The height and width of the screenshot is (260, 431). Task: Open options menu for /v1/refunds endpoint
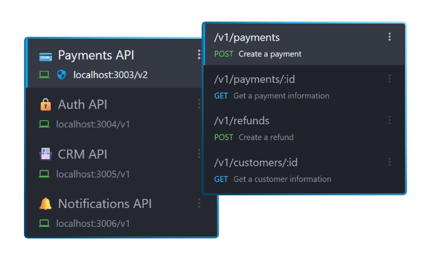tap(389, 120)
